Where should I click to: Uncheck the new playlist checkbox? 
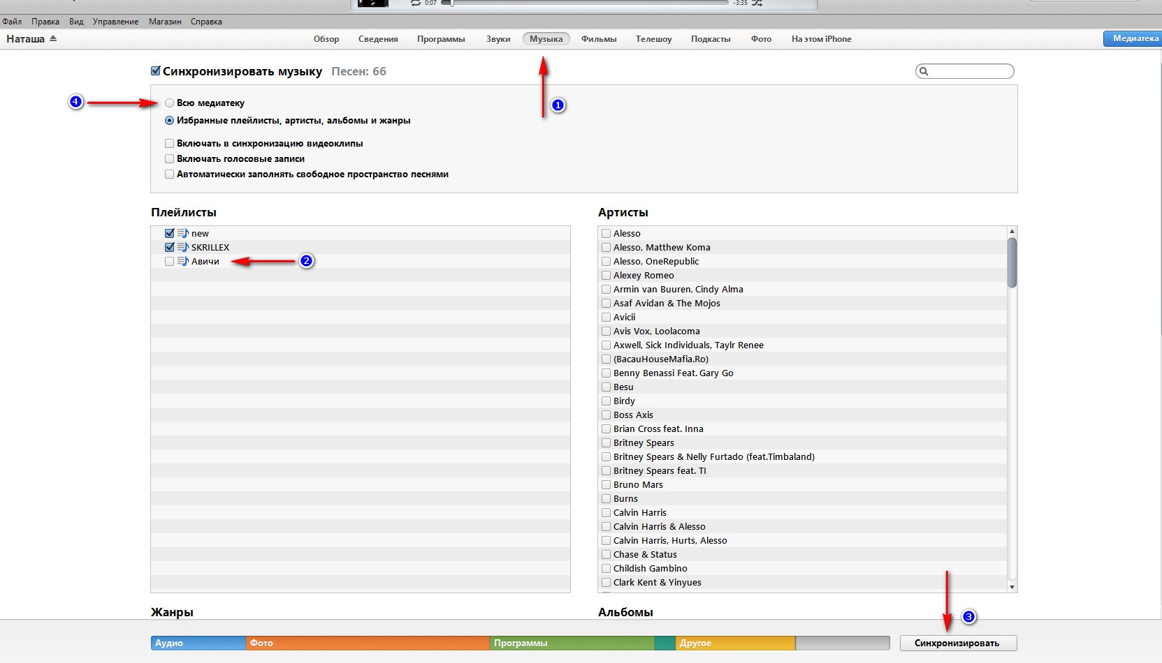pos(169,233)
